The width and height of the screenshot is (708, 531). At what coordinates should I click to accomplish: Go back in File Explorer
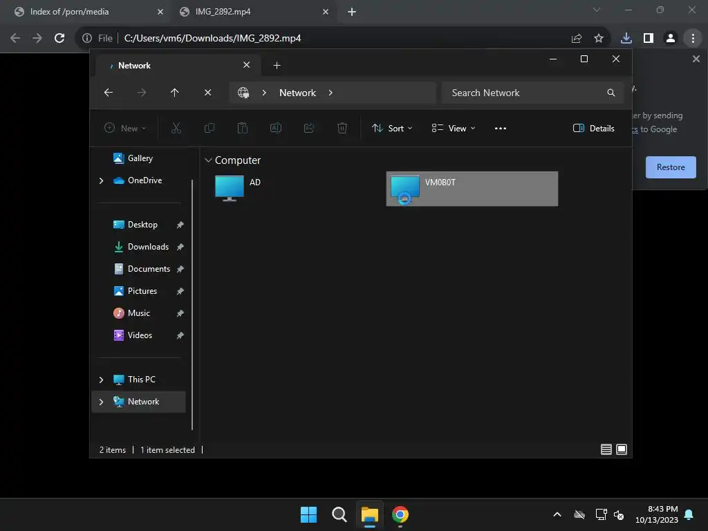(x=109, y=93)
